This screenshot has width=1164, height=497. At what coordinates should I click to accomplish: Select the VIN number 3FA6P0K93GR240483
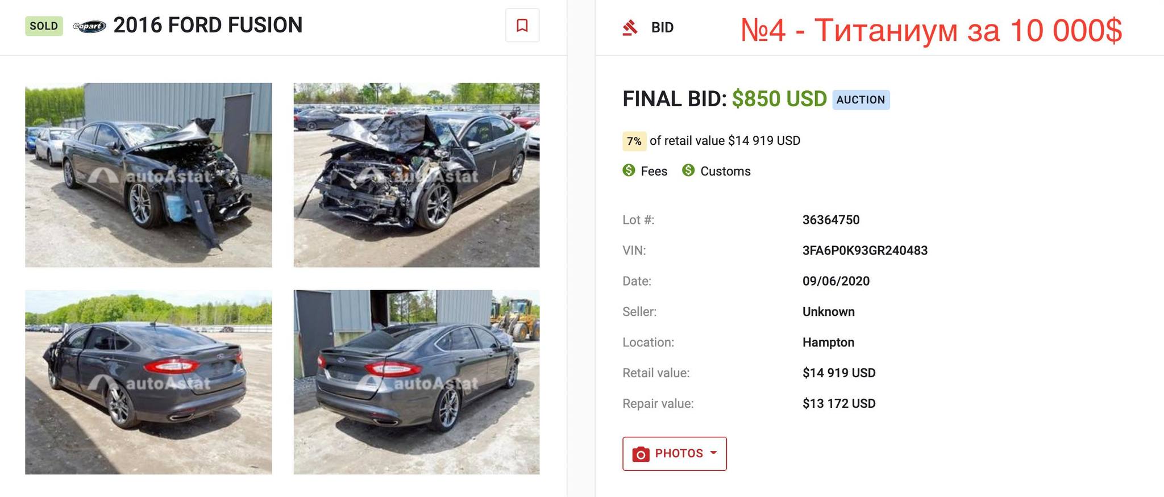coord(864,250)
